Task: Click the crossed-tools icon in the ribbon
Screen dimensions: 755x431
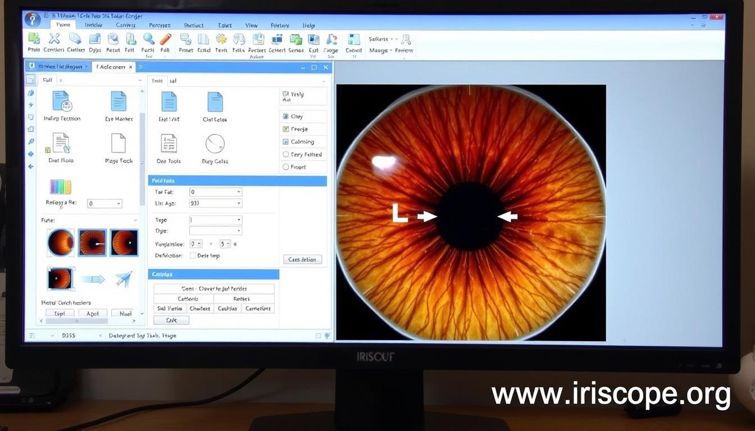Action: [x=54, y=39]
